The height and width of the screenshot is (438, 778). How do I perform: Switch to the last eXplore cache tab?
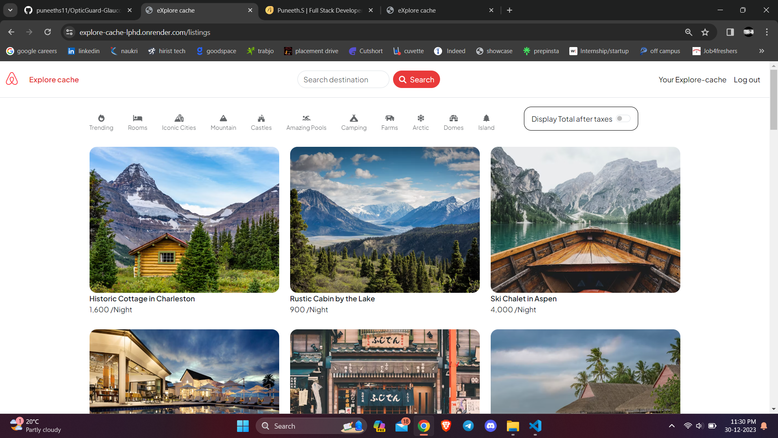440,10
